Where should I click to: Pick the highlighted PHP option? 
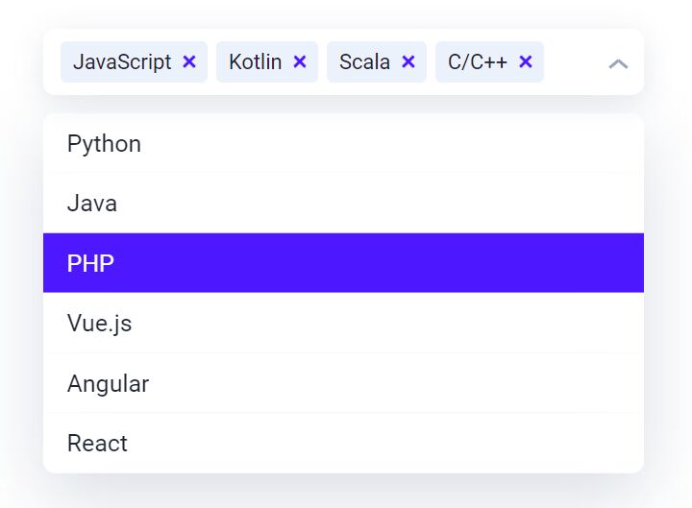pyautogui.click(x=343, y=263)
